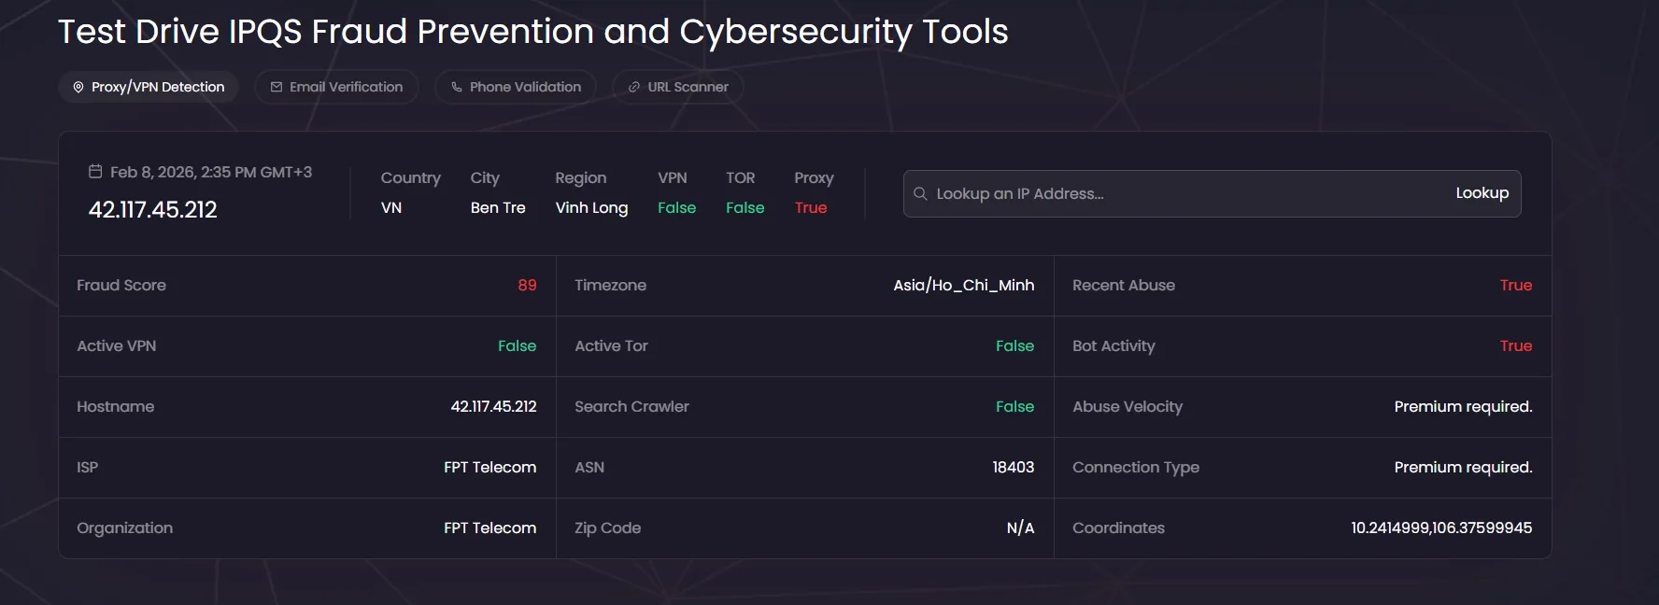Image resolution: width=1659 pixels, height=605 pixels.
Task: Click the phone handset icon for Phone Validation
Action: (457, 87)
